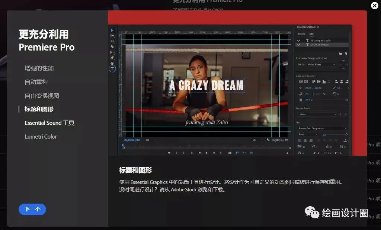Open the 'Full' playback resolution dropdown
The image size is (381, 230).
(x=257, y=140)
